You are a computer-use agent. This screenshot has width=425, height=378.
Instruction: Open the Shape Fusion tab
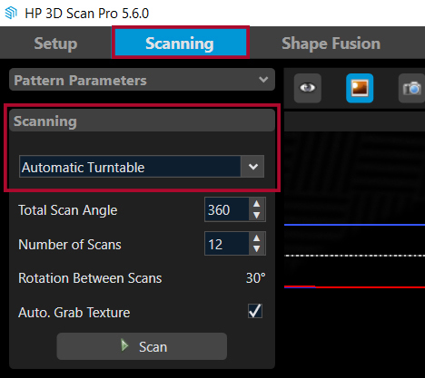pyautogui.click(x=331, y=44)
